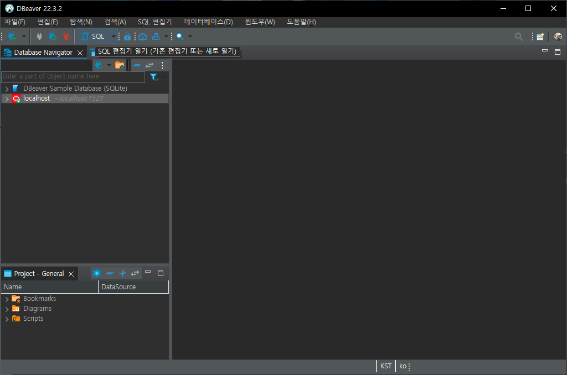This screenshot has width=567, height=375.
Task: Toggle Link with Editor in Database Navigator
Action: [x=150, y=65]
